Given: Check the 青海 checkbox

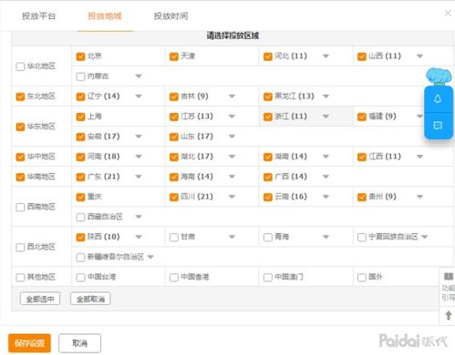Looking at the screenshot, I should 268,238.
